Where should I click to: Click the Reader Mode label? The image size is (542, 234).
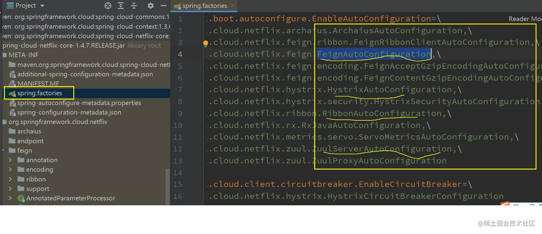pyautogui.click(x=524, y=19)
